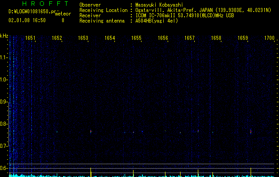279x177 pixels.
Task: Click the 1656 time axis label
Action: [163, 38]
